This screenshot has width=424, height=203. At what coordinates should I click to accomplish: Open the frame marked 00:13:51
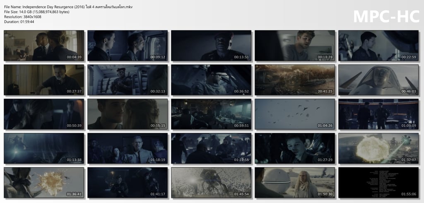(211, 45)
